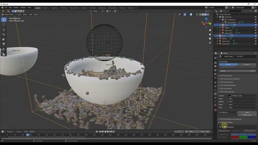Open the Render properties tab icon

click(x=215, y=63)
